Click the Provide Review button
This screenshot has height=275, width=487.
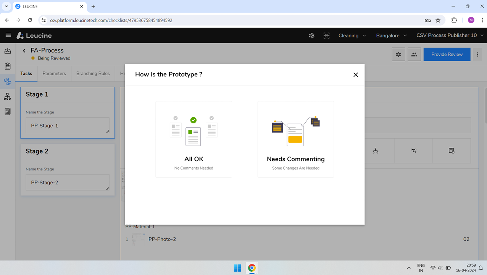click(447, 54)
